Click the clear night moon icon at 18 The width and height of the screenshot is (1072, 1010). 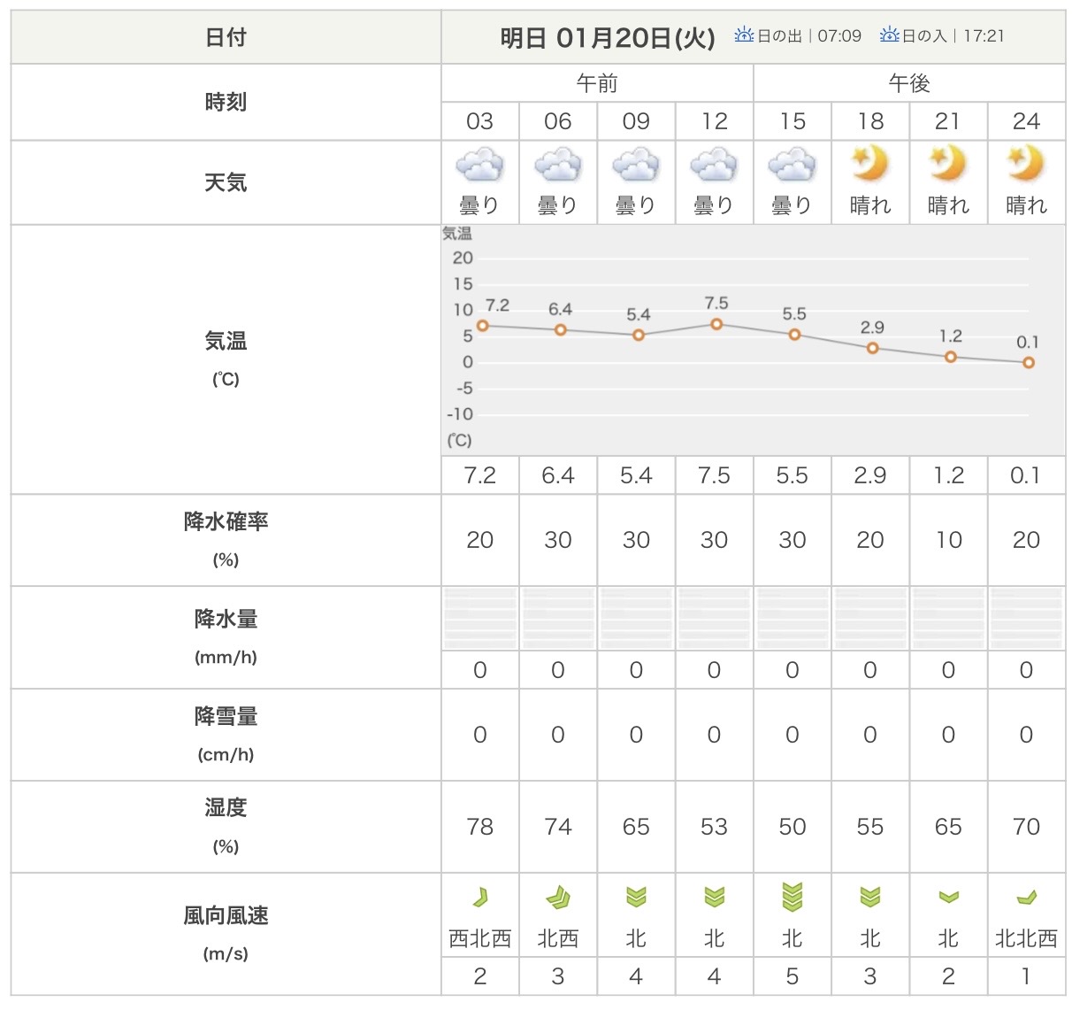(x=870, y=164)
